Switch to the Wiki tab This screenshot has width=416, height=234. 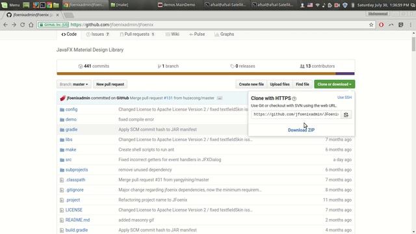click(x=172, y=34)
